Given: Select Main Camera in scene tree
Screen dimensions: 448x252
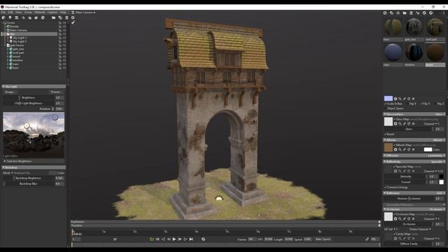Looking at the screenshot, I should click(18, 30).
